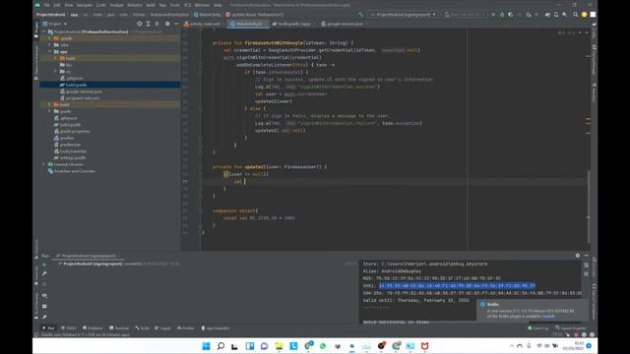Click Install link in Kotlin plugin notification
Viewport: 630px width, 354px height.
[x=548, y=317]
